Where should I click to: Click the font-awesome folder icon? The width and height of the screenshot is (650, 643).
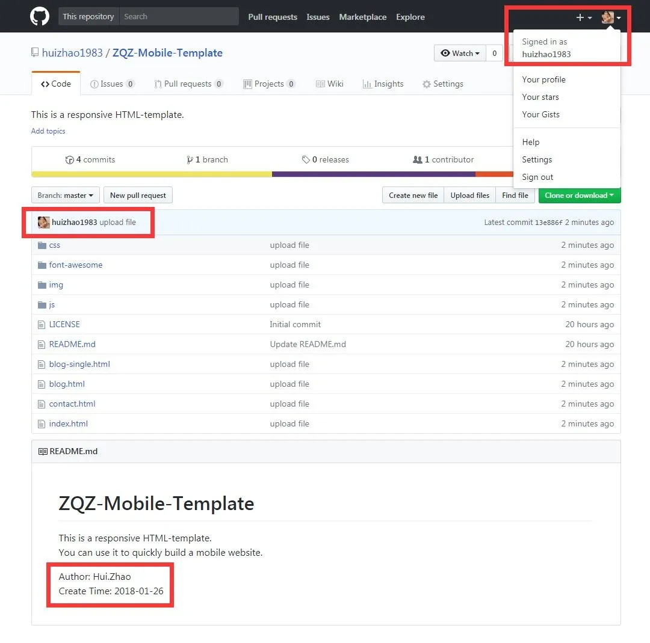[42, 265]
